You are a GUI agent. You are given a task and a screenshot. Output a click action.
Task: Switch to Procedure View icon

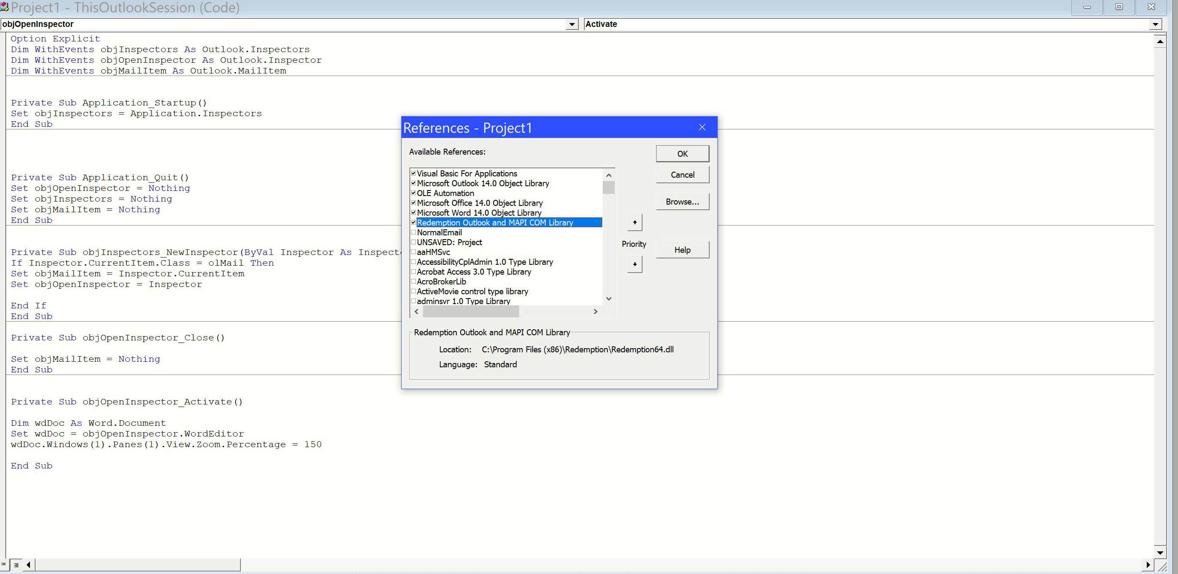[4, 565]
